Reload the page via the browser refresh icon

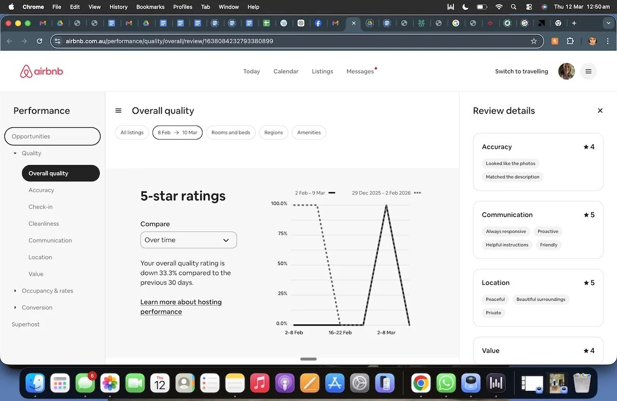(x=40, y=41)
